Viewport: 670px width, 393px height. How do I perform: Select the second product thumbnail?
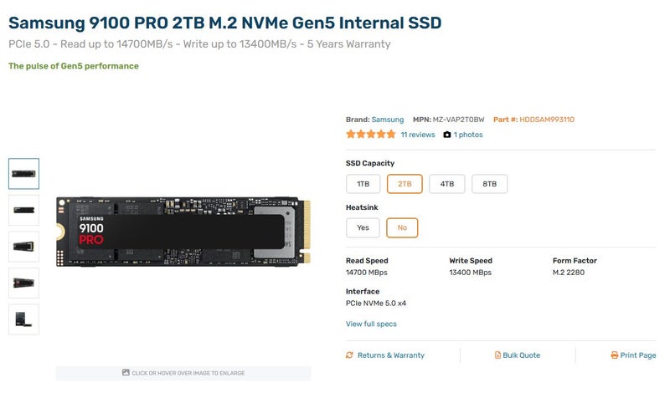tap(23, 210)
